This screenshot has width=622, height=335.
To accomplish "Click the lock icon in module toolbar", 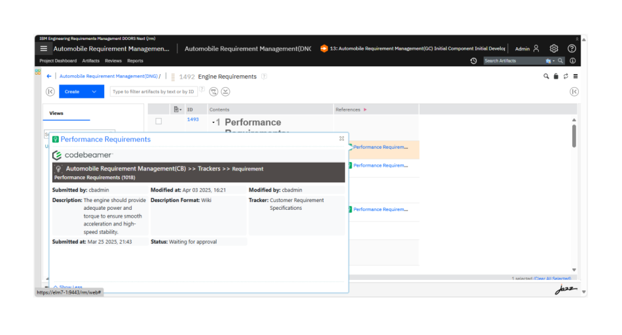I will (556, 76).
